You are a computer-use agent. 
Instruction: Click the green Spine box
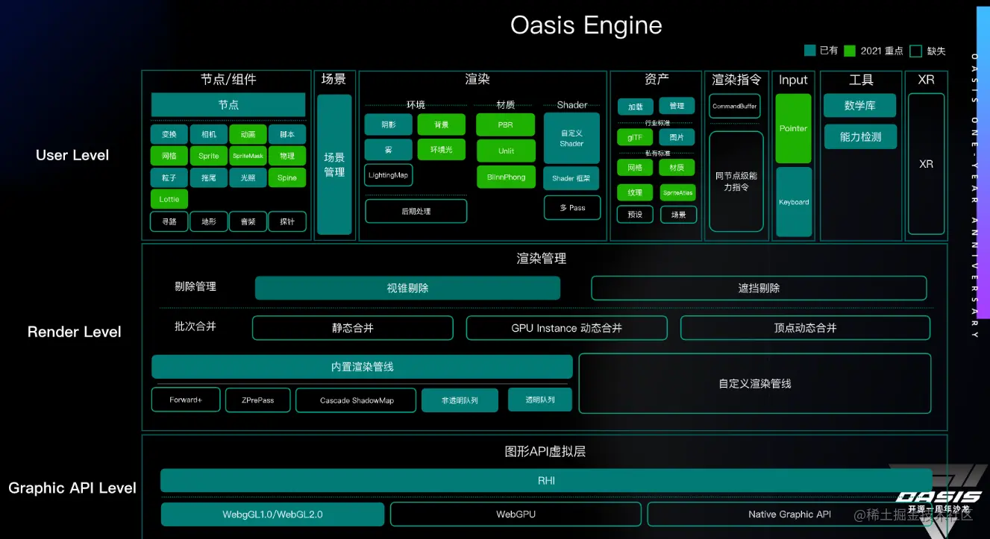[x=287, y=177]
